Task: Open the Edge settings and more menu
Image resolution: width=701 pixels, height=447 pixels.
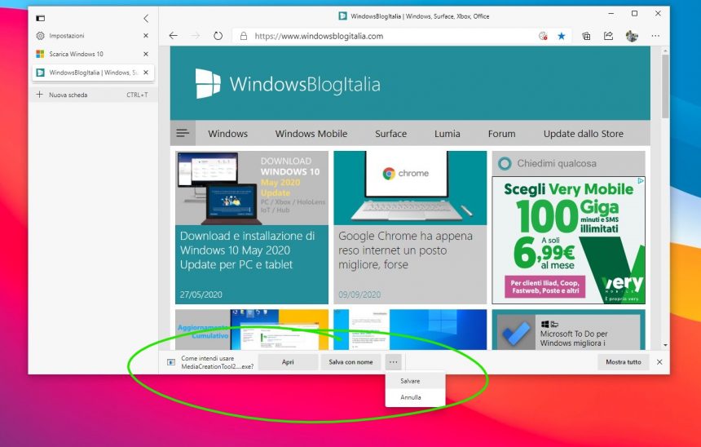Action: [655, 36]
